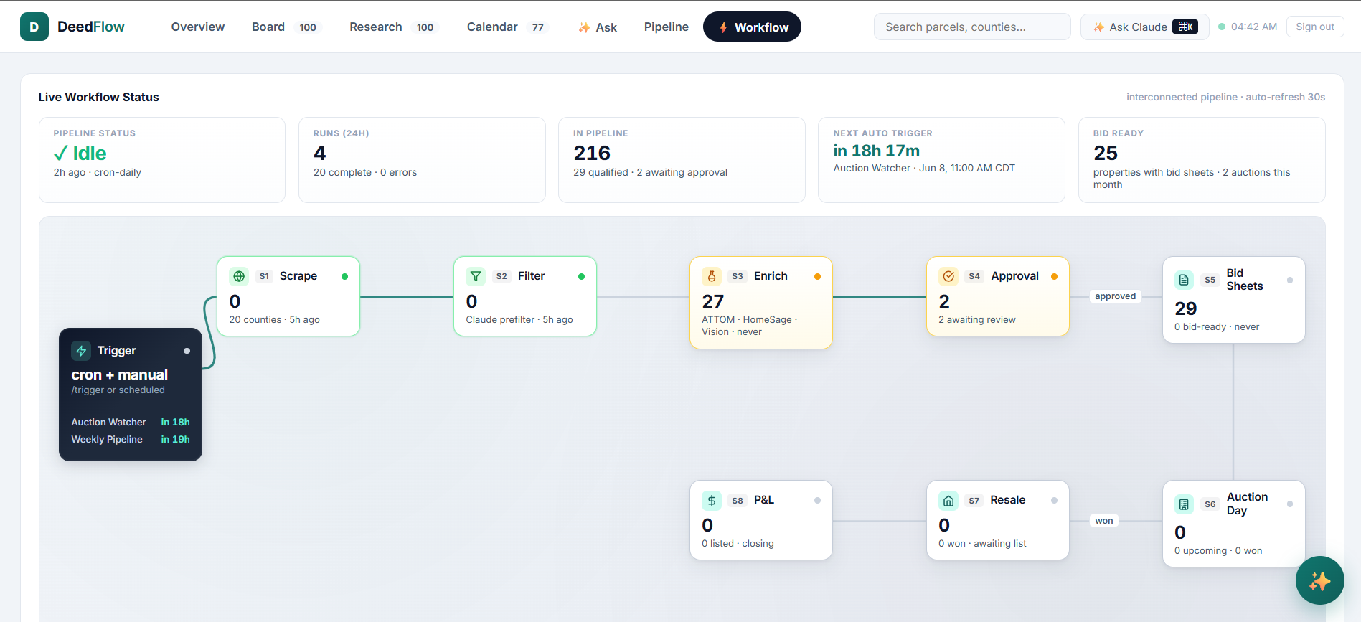Click the gray status dot on Auction Day node
1361x622 pixels.
tap(1290, 504)
